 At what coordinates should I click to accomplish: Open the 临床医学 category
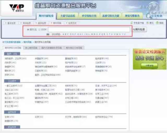(102, 59)
